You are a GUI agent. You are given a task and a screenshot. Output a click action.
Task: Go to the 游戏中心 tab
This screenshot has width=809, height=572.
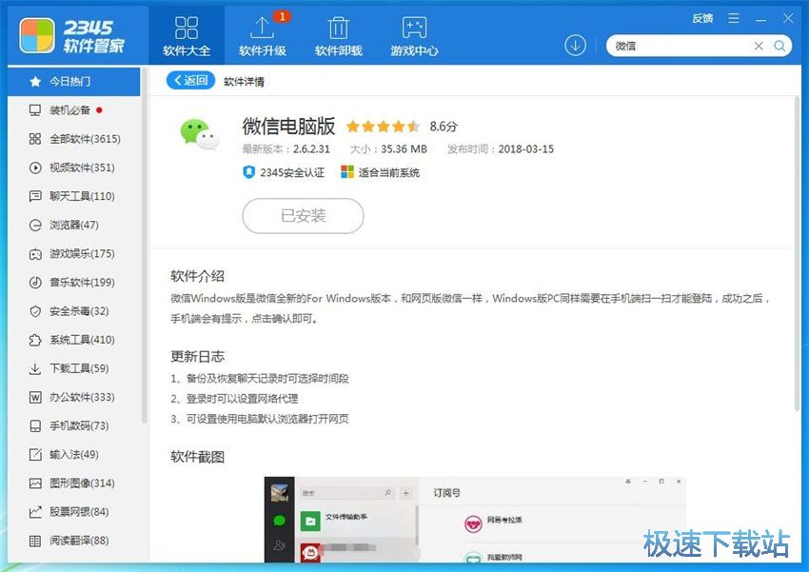click(414, 35)
